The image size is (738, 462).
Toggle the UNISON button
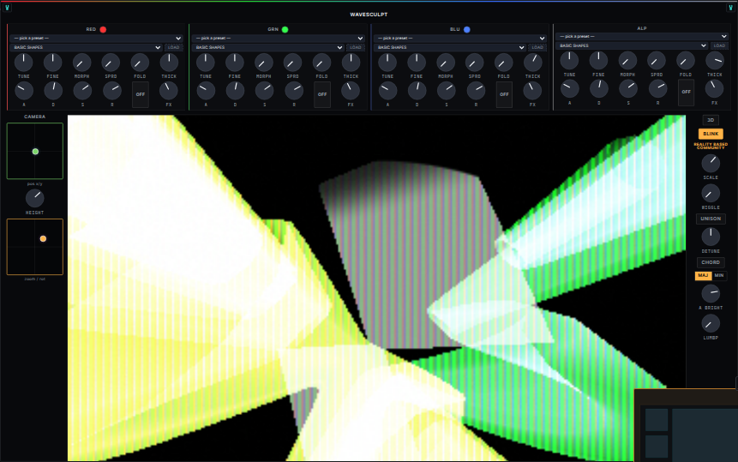(711, 219)
